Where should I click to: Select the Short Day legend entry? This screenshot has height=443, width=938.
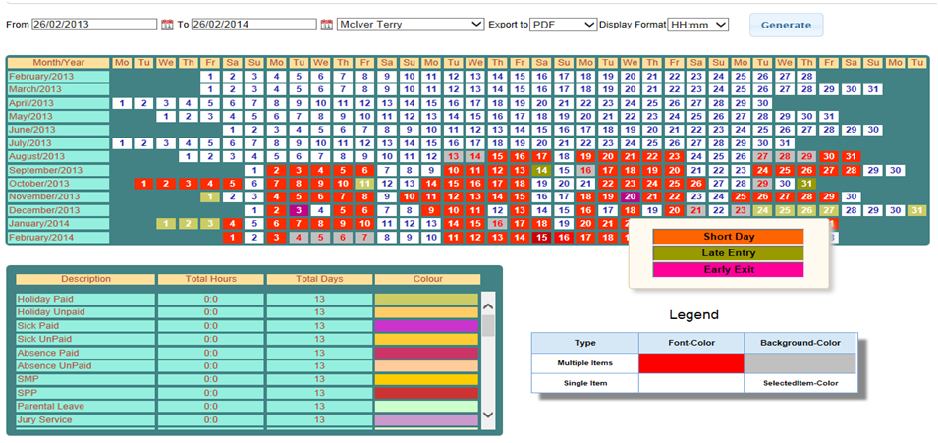point(728,237)
